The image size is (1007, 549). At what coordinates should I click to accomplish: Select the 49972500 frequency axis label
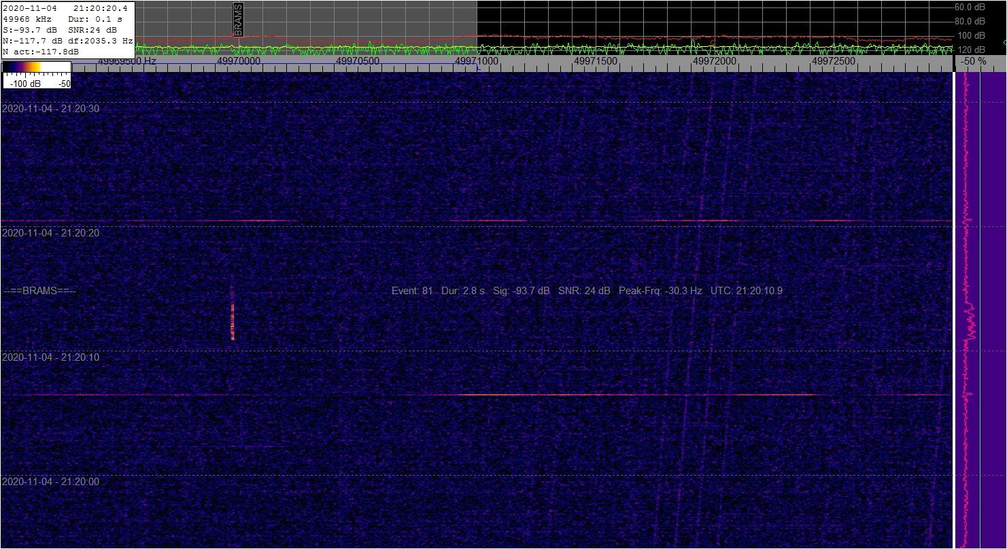pyautogui.click(x=834, y=60)
